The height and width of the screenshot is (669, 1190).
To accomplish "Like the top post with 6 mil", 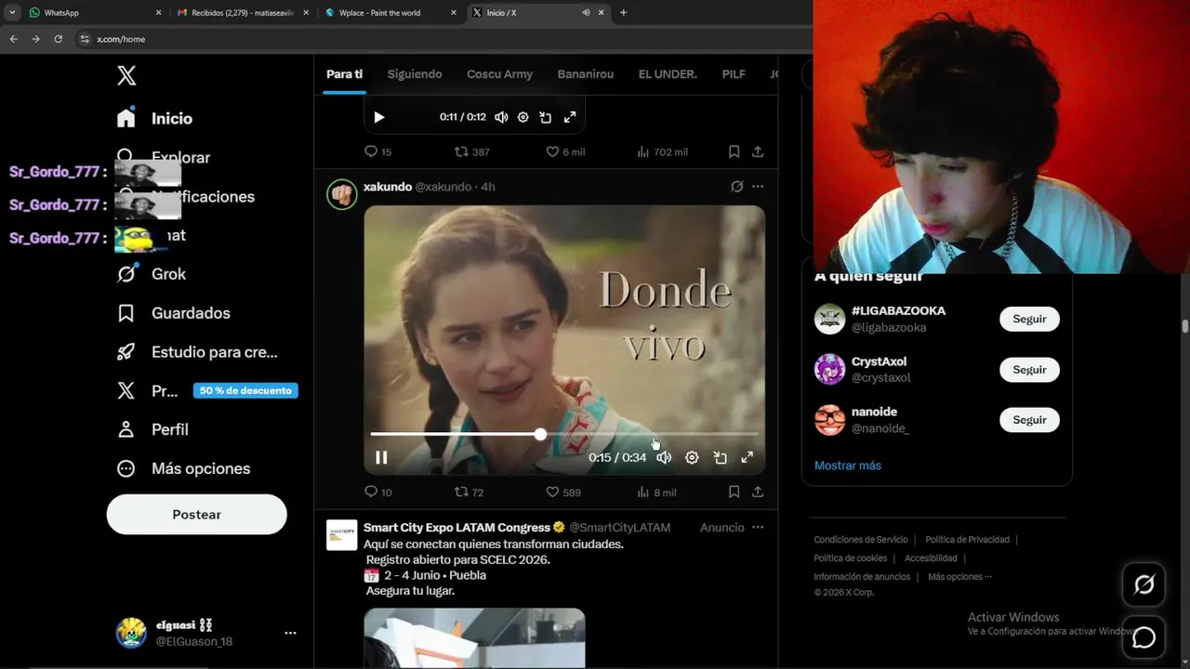I will coord(565,151).
